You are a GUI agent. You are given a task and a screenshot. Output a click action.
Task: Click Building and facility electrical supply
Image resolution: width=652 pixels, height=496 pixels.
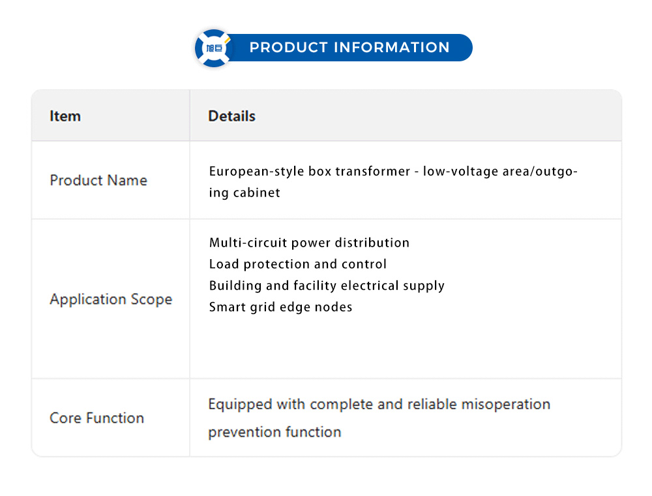pos(327,286)
